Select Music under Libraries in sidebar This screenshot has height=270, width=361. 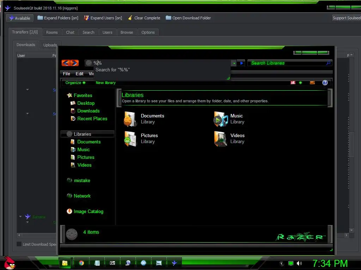click(x=83, y=149)
